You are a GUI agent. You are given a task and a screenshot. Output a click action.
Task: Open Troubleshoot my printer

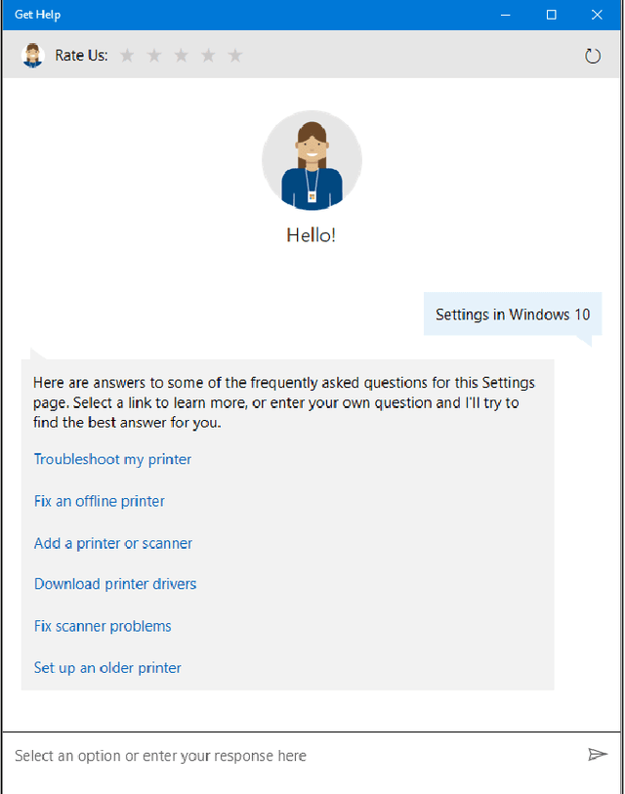click(x=112, y=458)
